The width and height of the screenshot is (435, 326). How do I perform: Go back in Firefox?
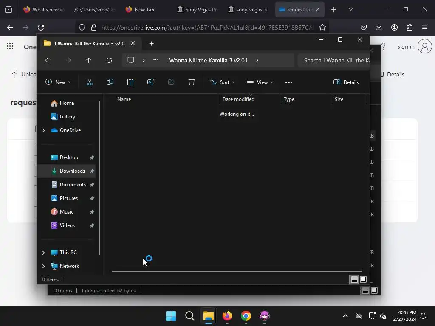click(10, 28)
